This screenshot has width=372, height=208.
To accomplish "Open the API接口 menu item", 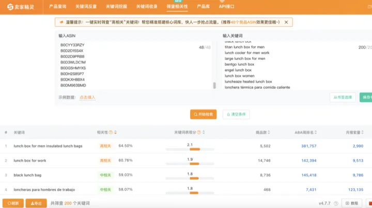I will point(227,6).
